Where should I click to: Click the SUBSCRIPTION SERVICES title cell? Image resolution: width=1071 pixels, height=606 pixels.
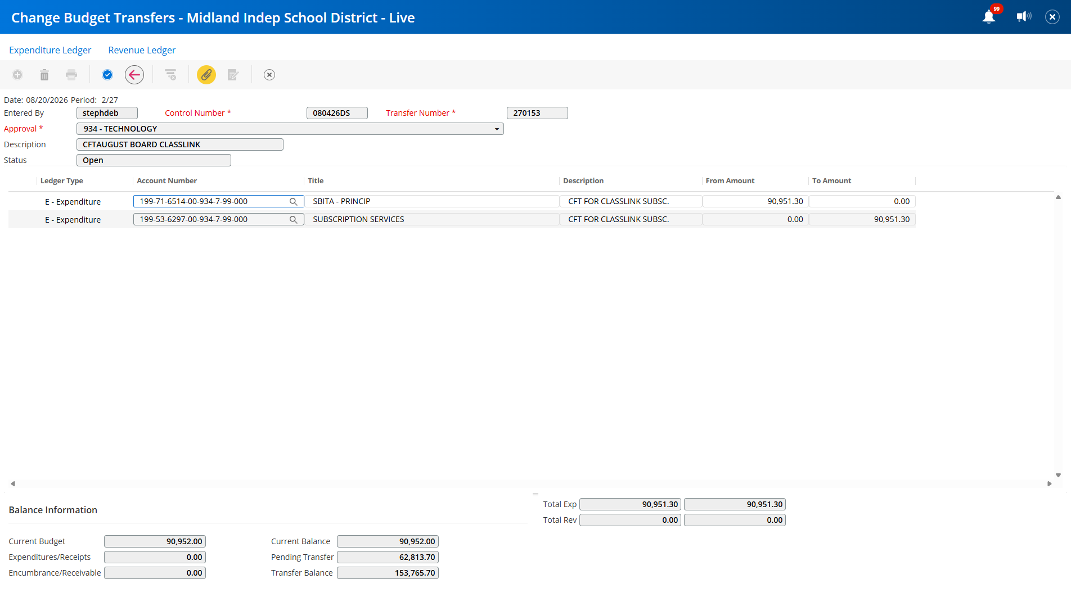click(432, 219)
